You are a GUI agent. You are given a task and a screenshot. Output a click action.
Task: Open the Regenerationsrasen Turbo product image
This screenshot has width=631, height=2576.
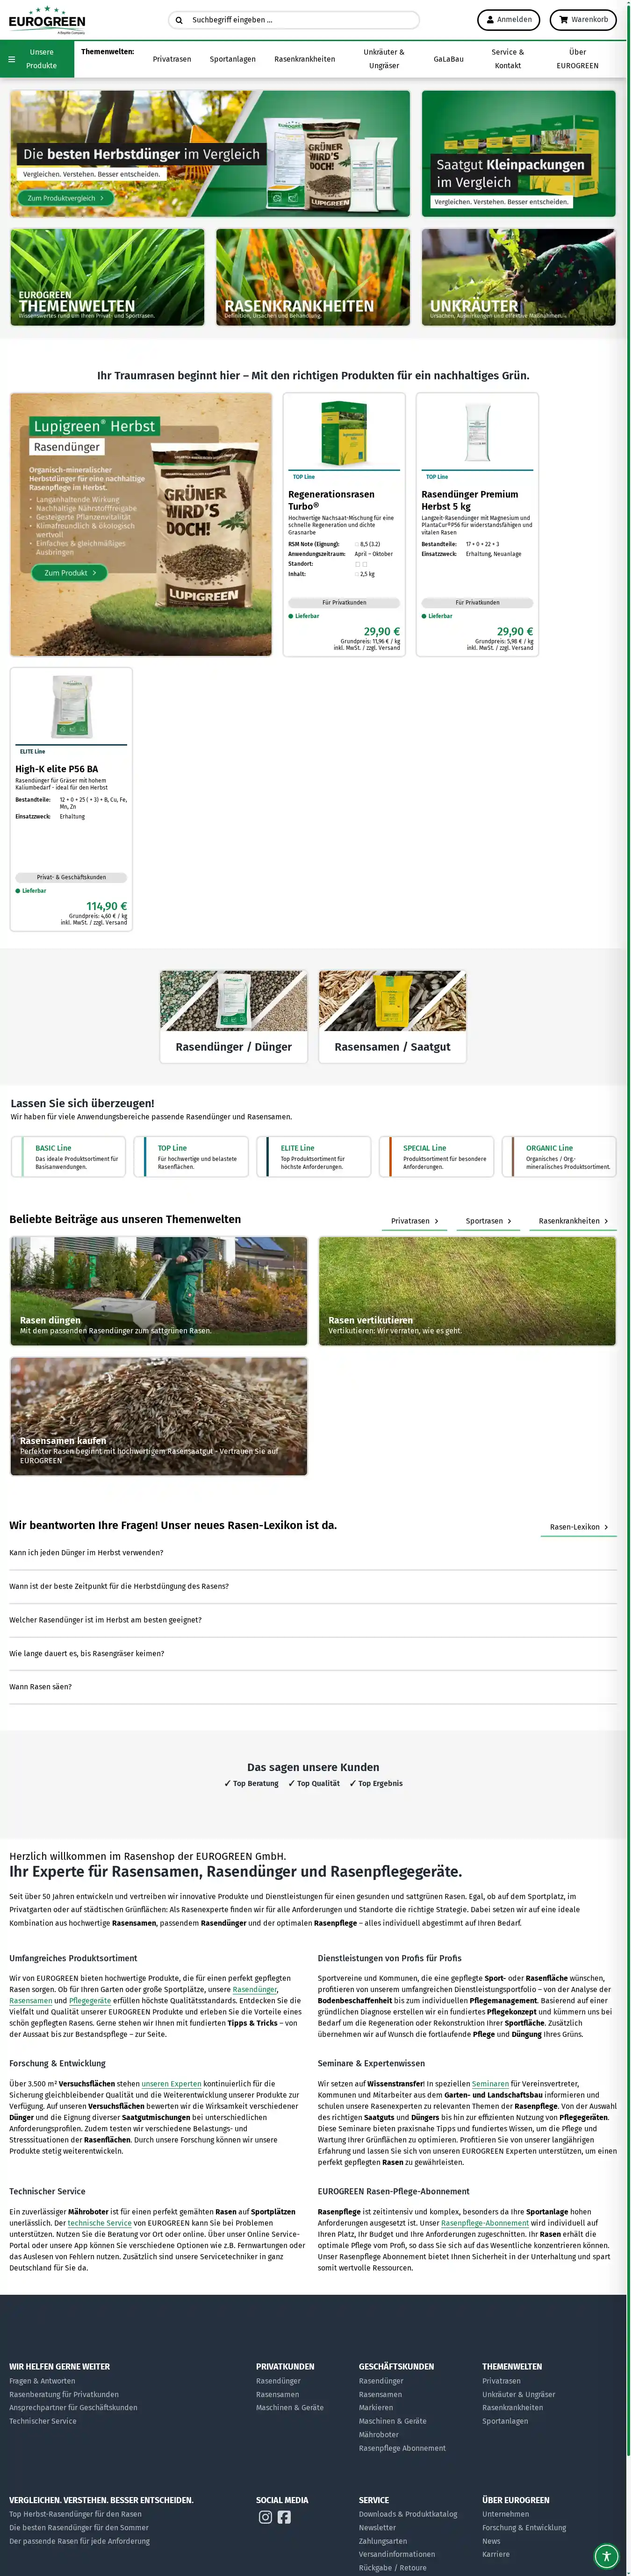tap(344, 432)
